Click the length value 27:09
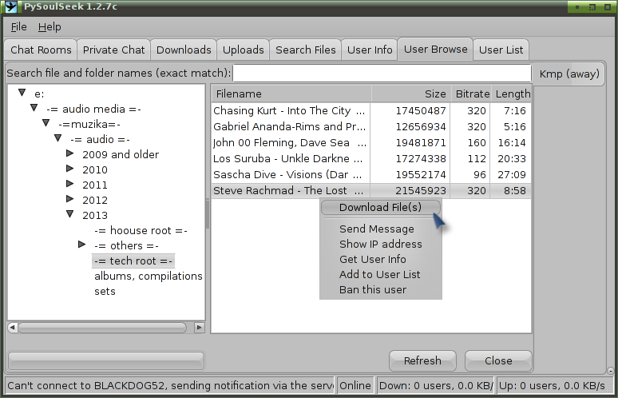The height and width of the screenshot is (398, 618). (x=512, y=174)
